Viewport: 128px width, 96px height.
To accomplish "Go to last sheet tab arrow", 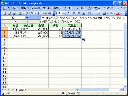I will (12, 90).
